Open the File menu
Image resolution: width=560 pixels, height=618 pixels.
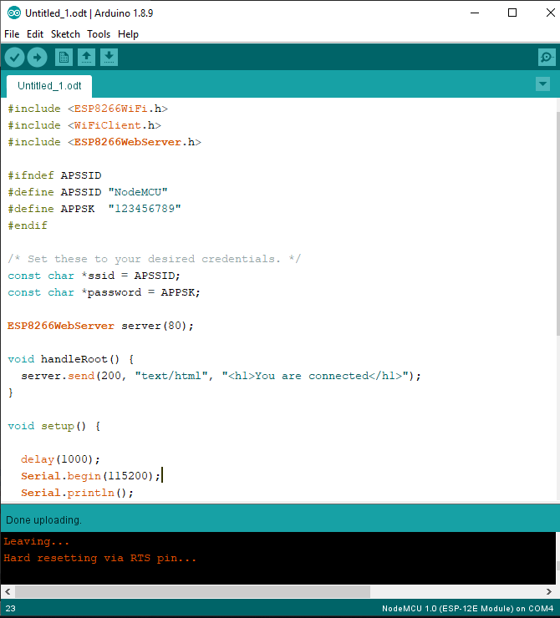[12, 34]
